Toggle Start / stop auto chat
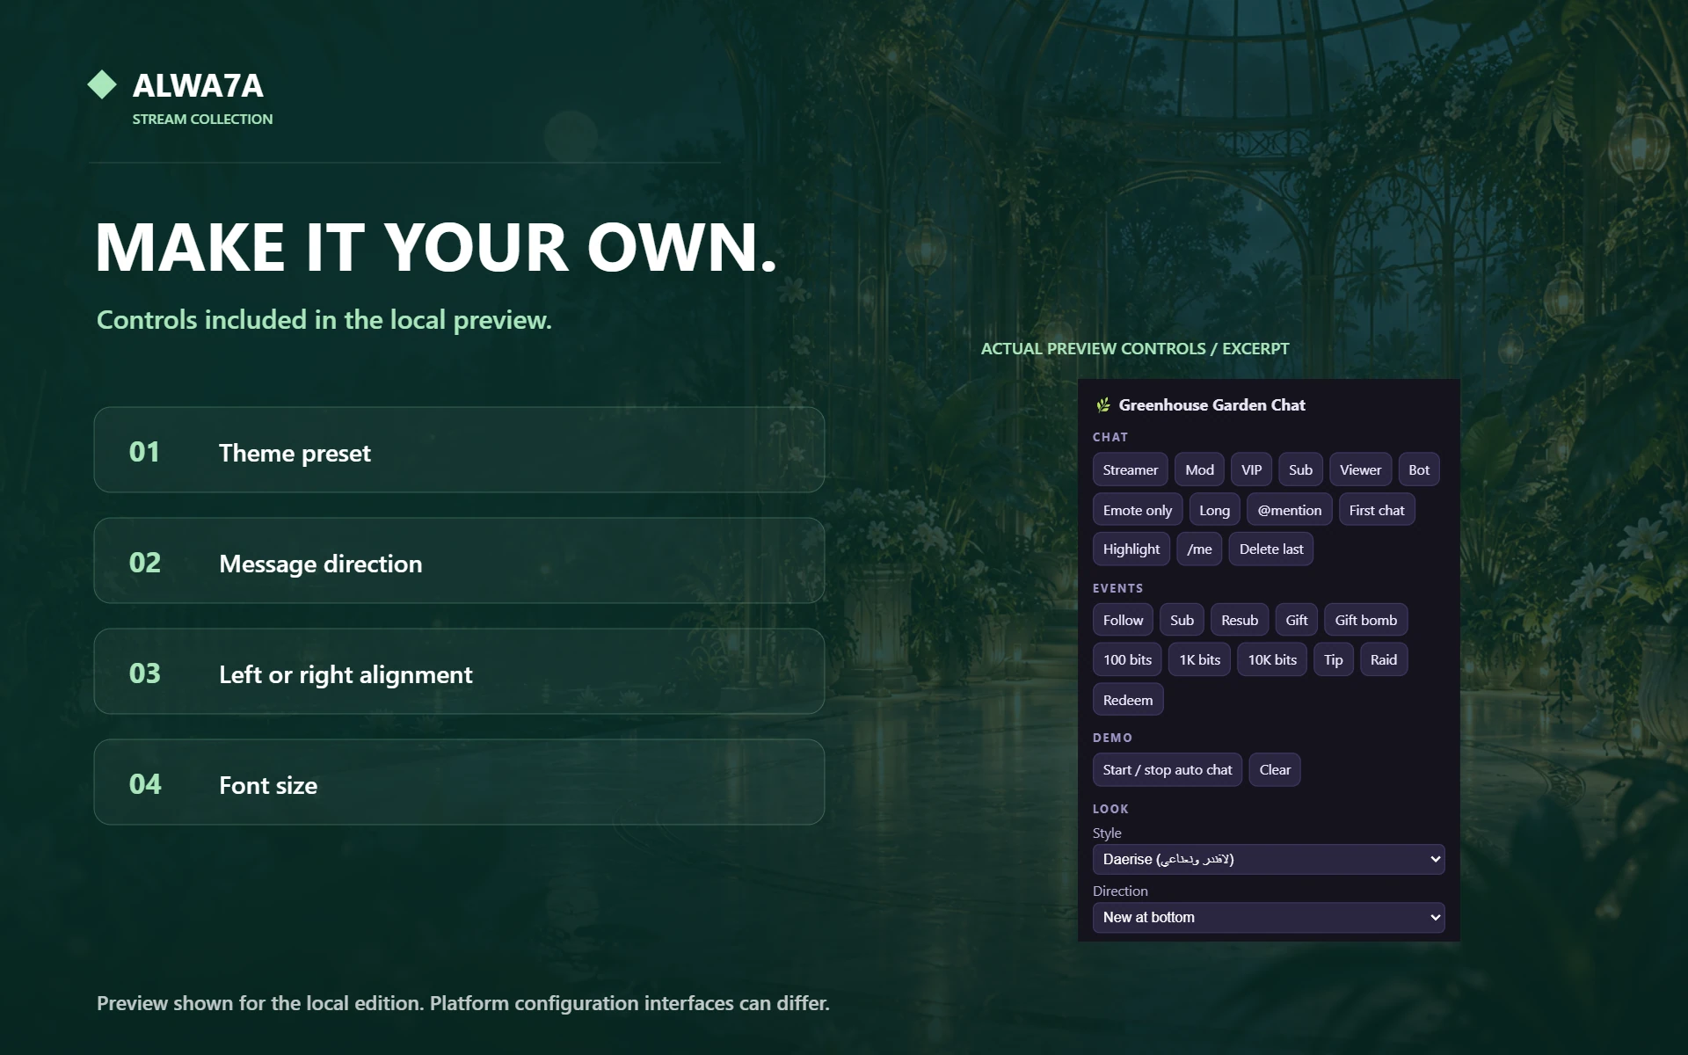Image resolution: width=1688 pixels, height=1055 pixels. coord(1168,769)
